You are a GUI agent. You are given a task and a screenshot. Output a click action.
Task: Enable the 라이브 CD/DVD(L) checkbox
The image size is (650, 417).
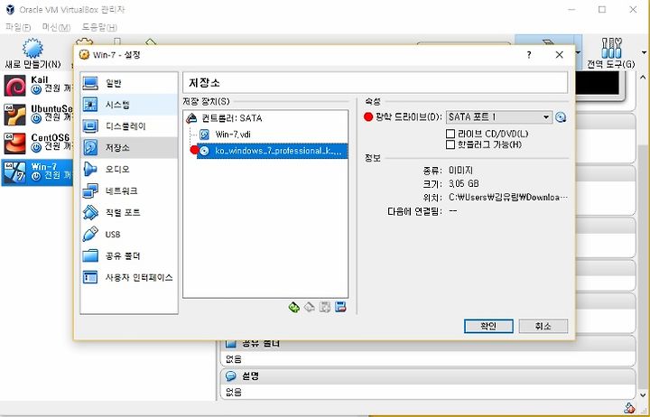coord(450,134)
